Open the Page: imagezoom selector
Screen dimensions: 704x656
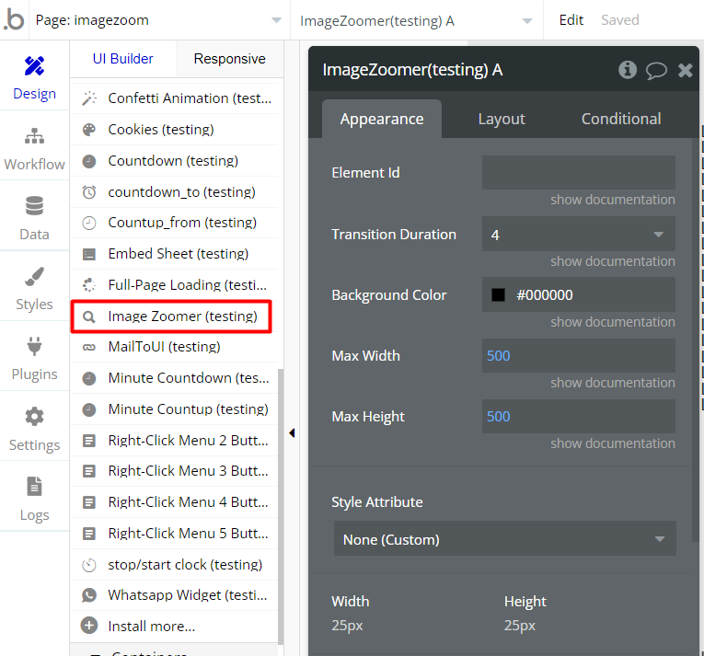pos(158,20)
